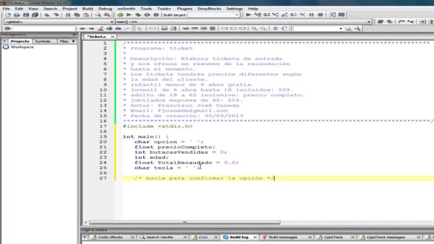This screenshot has height=244, width=434.
Task: Toggle the Highlight marker icon
Action: click(x=101, y=28)
